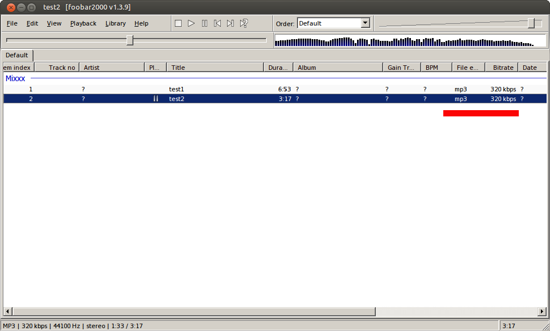Go to the previous track
Screen dimensions: 550x331
[x=217, y=23]
